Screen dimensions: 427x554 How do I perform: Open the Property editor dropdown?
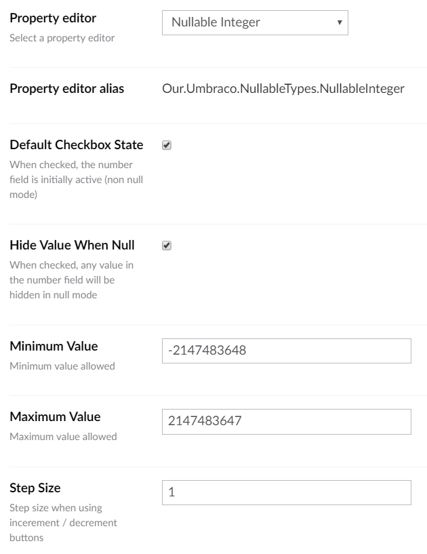pyautogui.click(x=255, y=22)
